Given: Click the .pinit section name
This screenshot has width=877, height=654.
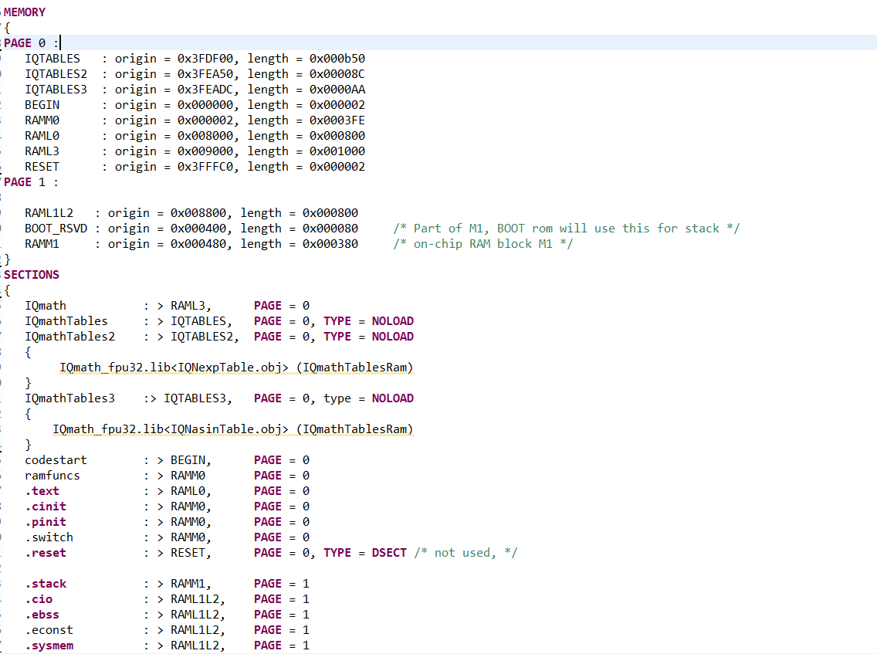Looking at the screenshot, I should pos(46,522).
